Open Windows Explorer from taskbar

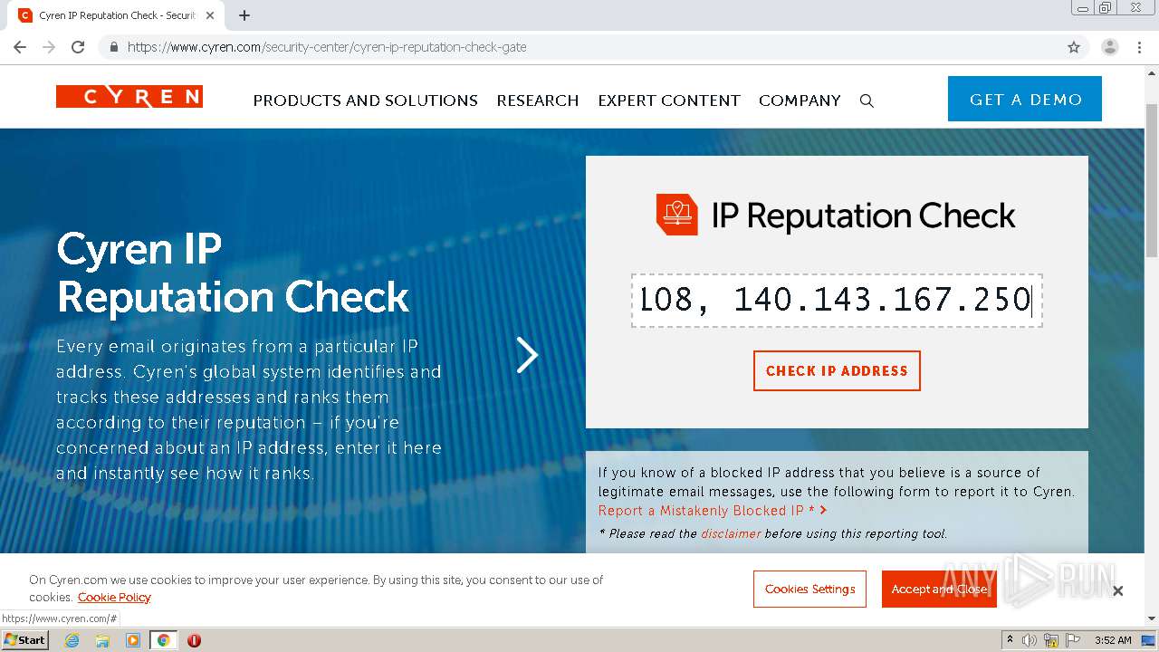point(102,640)
